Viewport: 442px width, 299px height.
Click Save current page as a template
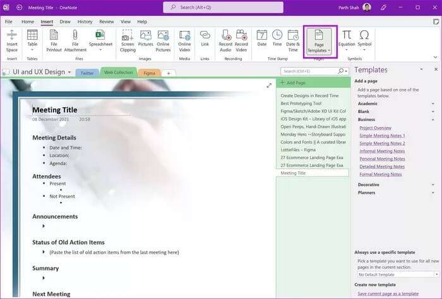point(388,294)
